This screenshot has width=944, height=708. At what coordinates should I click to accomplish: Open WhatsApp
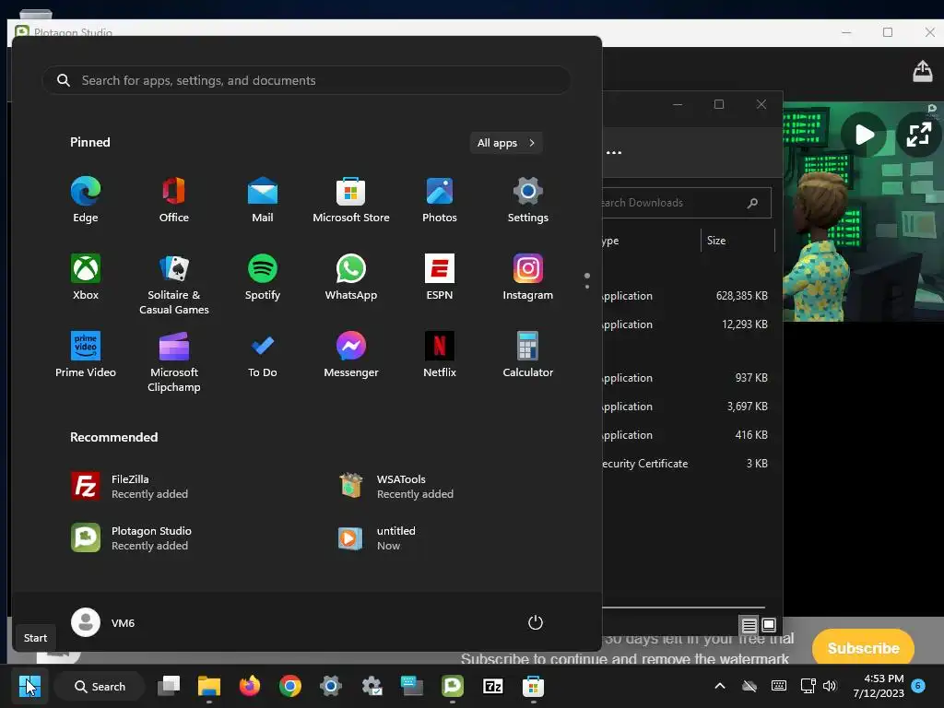(x=351, y=277)
